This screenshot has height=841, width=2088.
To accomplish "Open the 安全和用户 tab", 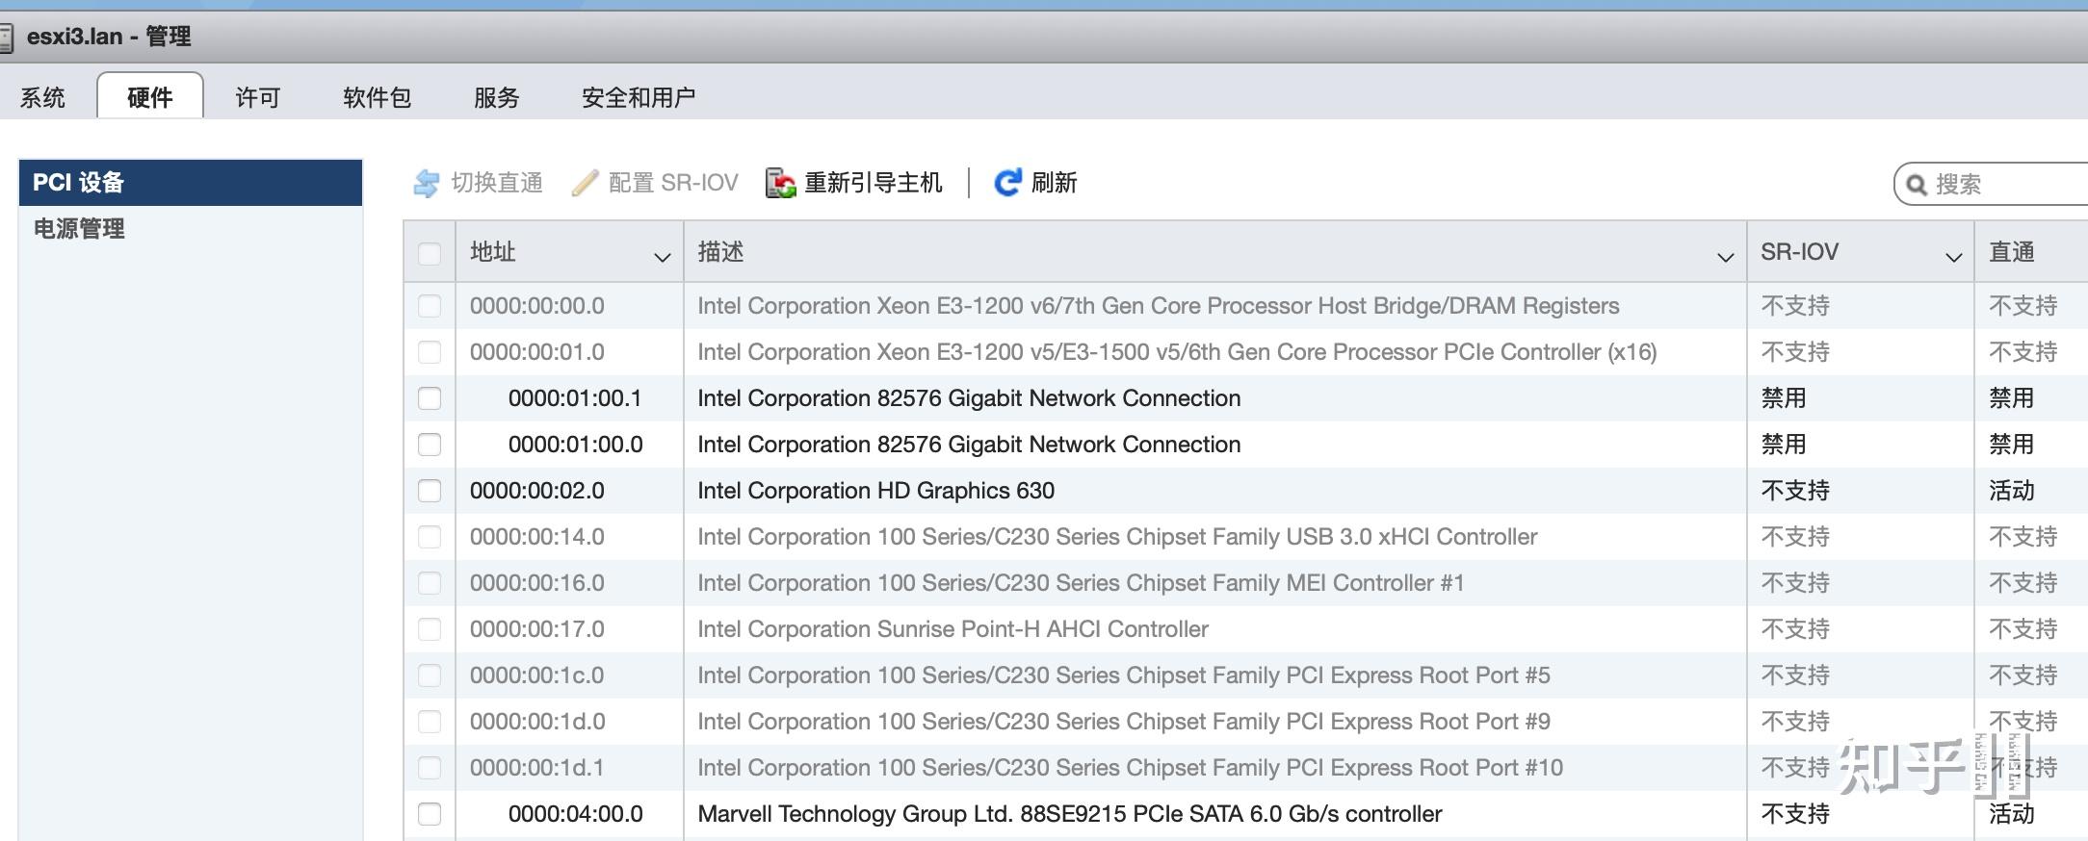I will coord(639,97).
